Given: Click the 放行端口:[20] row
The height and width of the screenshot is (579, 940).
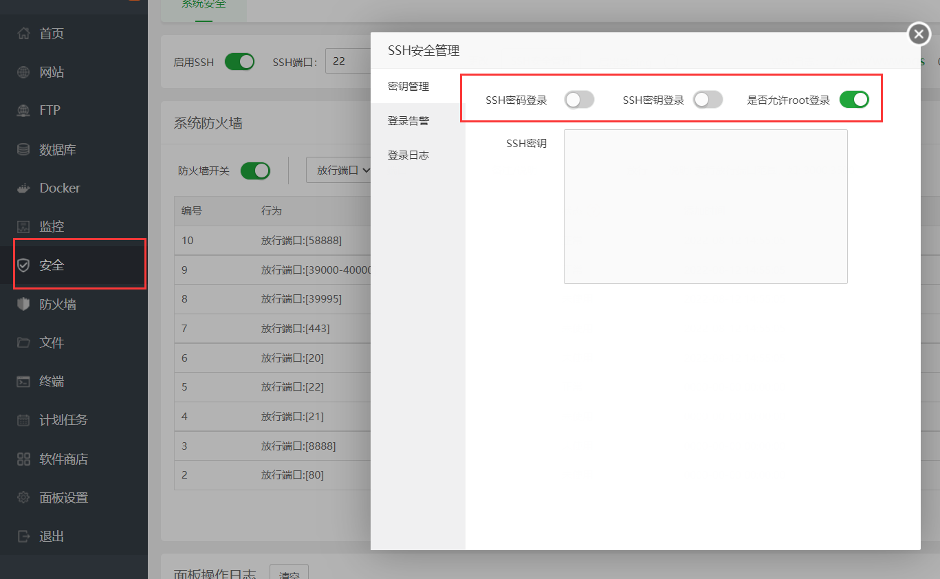Looking at the screenshot, I should [x=272, y=358].
